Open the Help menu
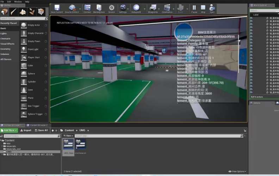This screenshot has height=176, width=279. point(27,2)
